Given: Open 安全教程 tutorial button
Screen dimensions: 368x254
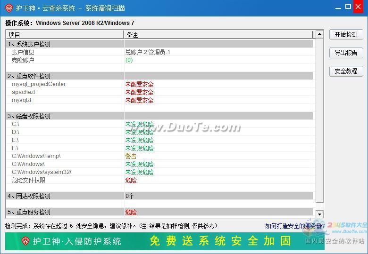Looking at the screenshot, I should point(346,71).
